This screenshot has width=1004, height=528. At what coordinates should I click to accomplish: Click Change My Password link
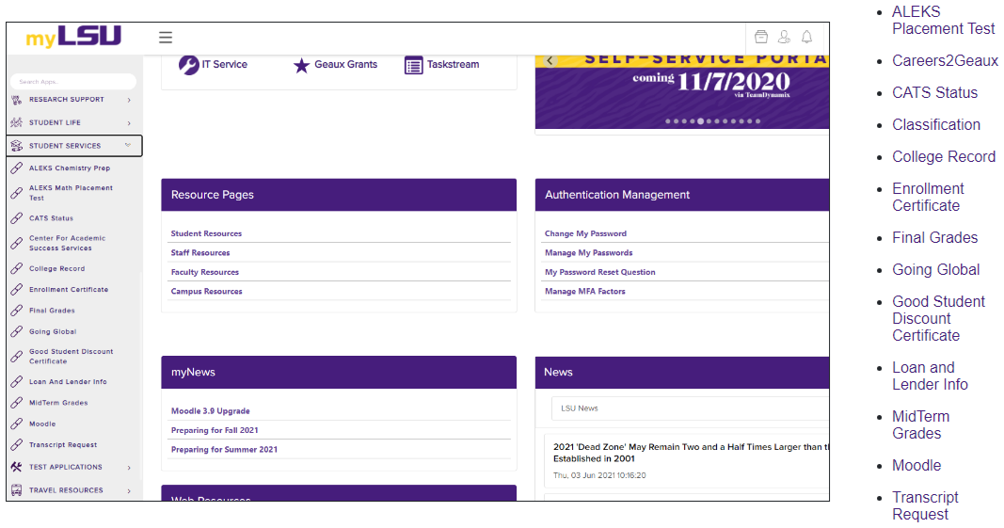[586, 234]
